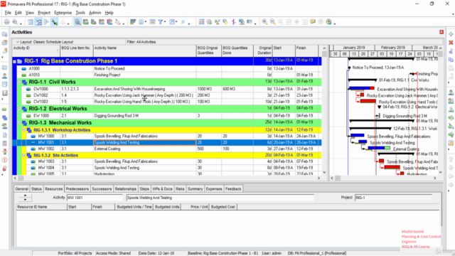Switch to the Steps tab
This screenshot has width=455, height=256.
pyautogui.click(x=144, y=189)
